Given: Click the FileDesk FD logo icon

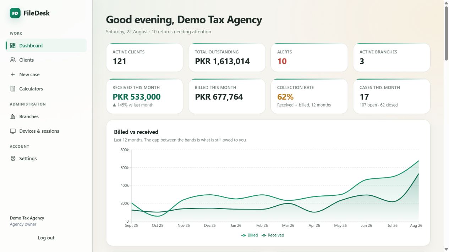Looking at the screenshot, I should click(x=15, y=13).
